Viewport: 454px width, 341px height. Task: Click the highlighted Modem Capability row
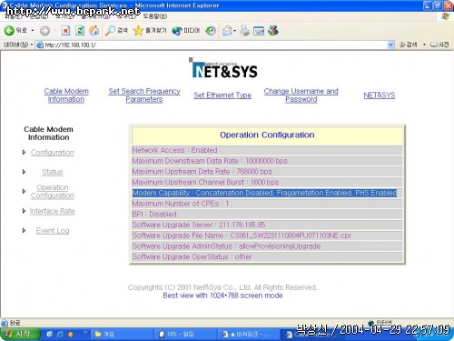click(x=267, y=193)
